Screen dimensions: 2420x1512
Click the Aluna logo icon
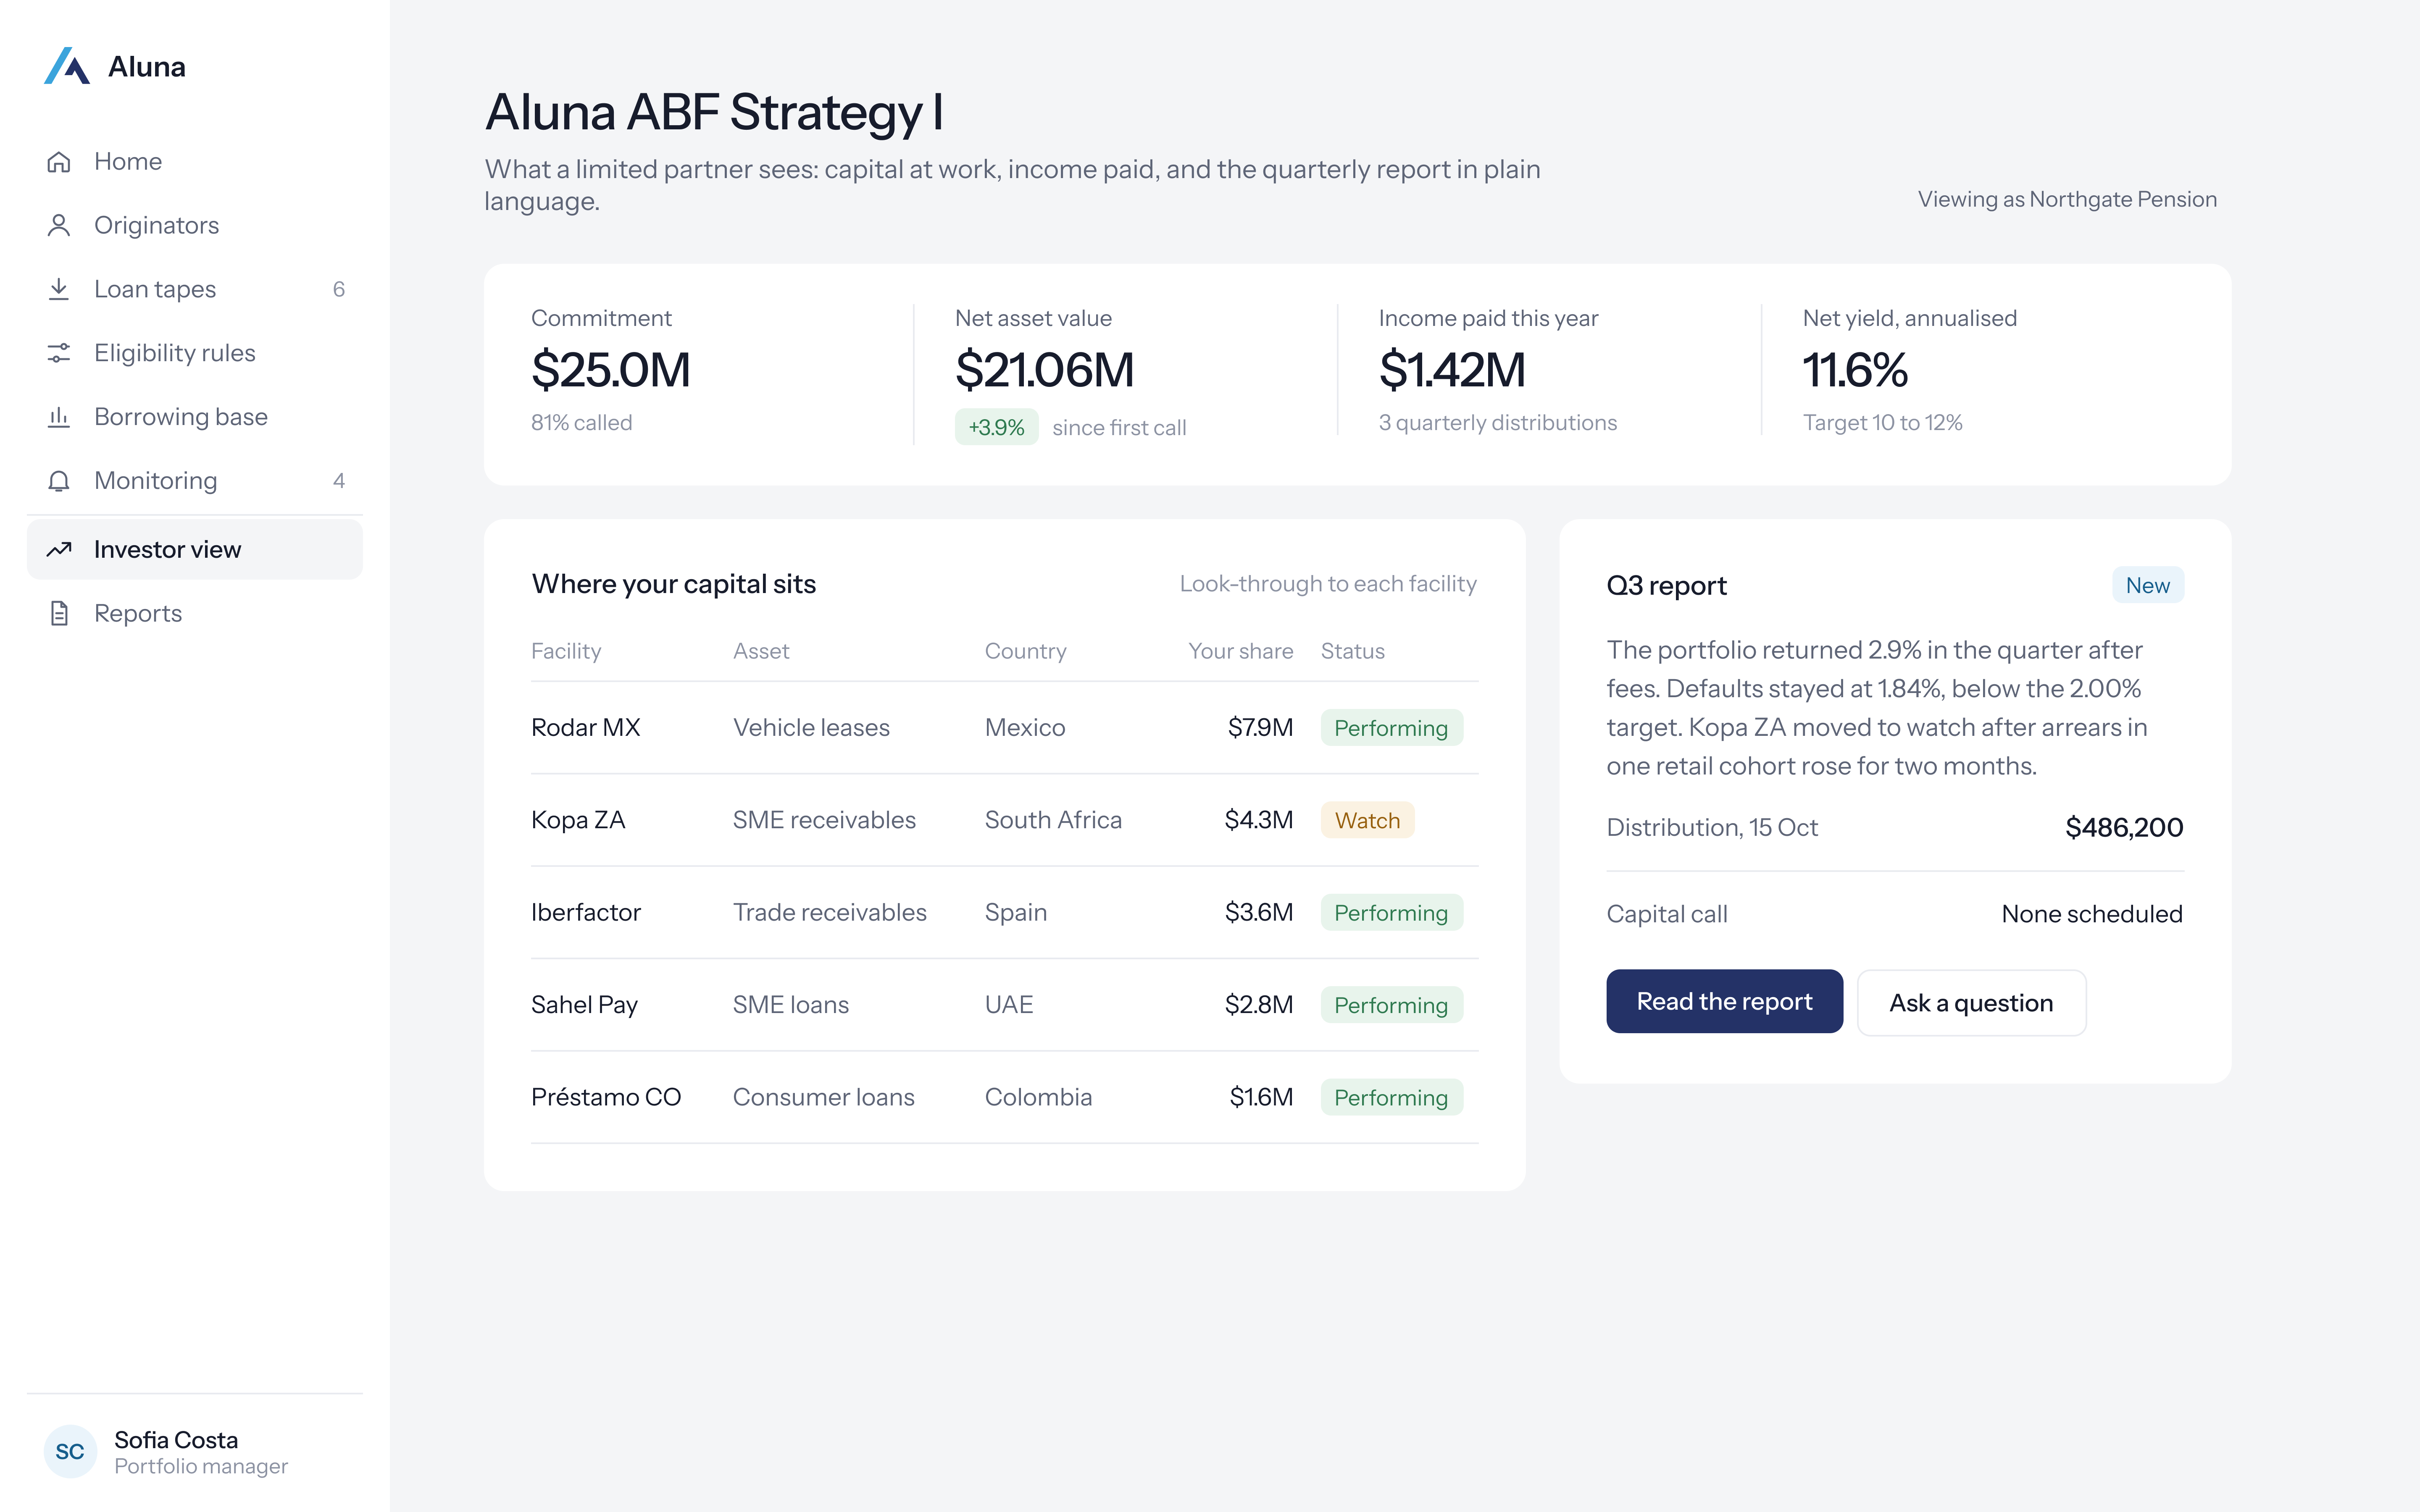coord(67,66)
